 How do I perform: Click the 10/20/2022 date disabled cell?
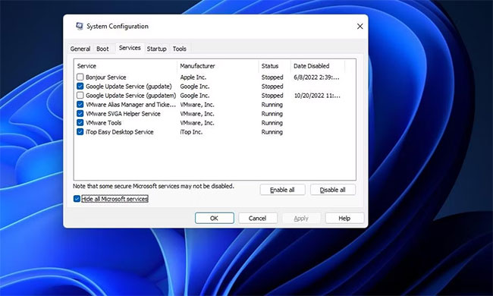coord(317,96)
